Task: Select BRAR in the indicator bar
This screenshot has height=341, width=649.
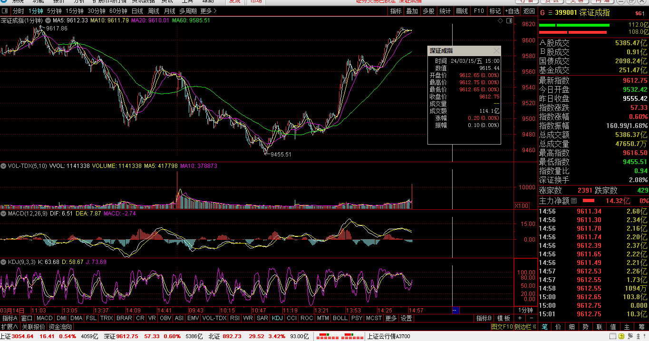Action: click(124, 318)
